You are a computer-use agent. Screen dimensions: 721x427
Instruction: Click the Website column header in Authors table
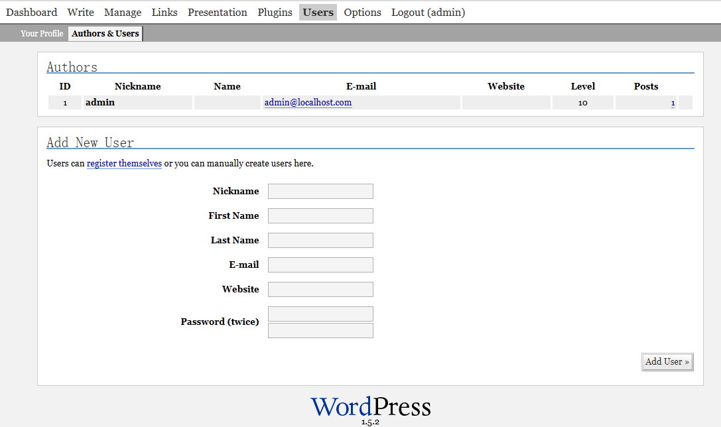(x=506, y=86)
